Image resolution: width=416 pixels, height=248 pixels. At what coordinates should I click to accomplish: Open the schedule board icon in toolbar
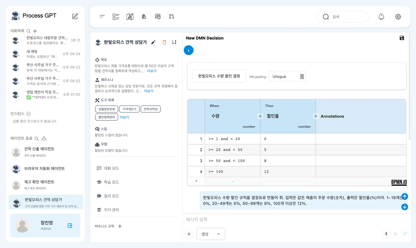158,17
